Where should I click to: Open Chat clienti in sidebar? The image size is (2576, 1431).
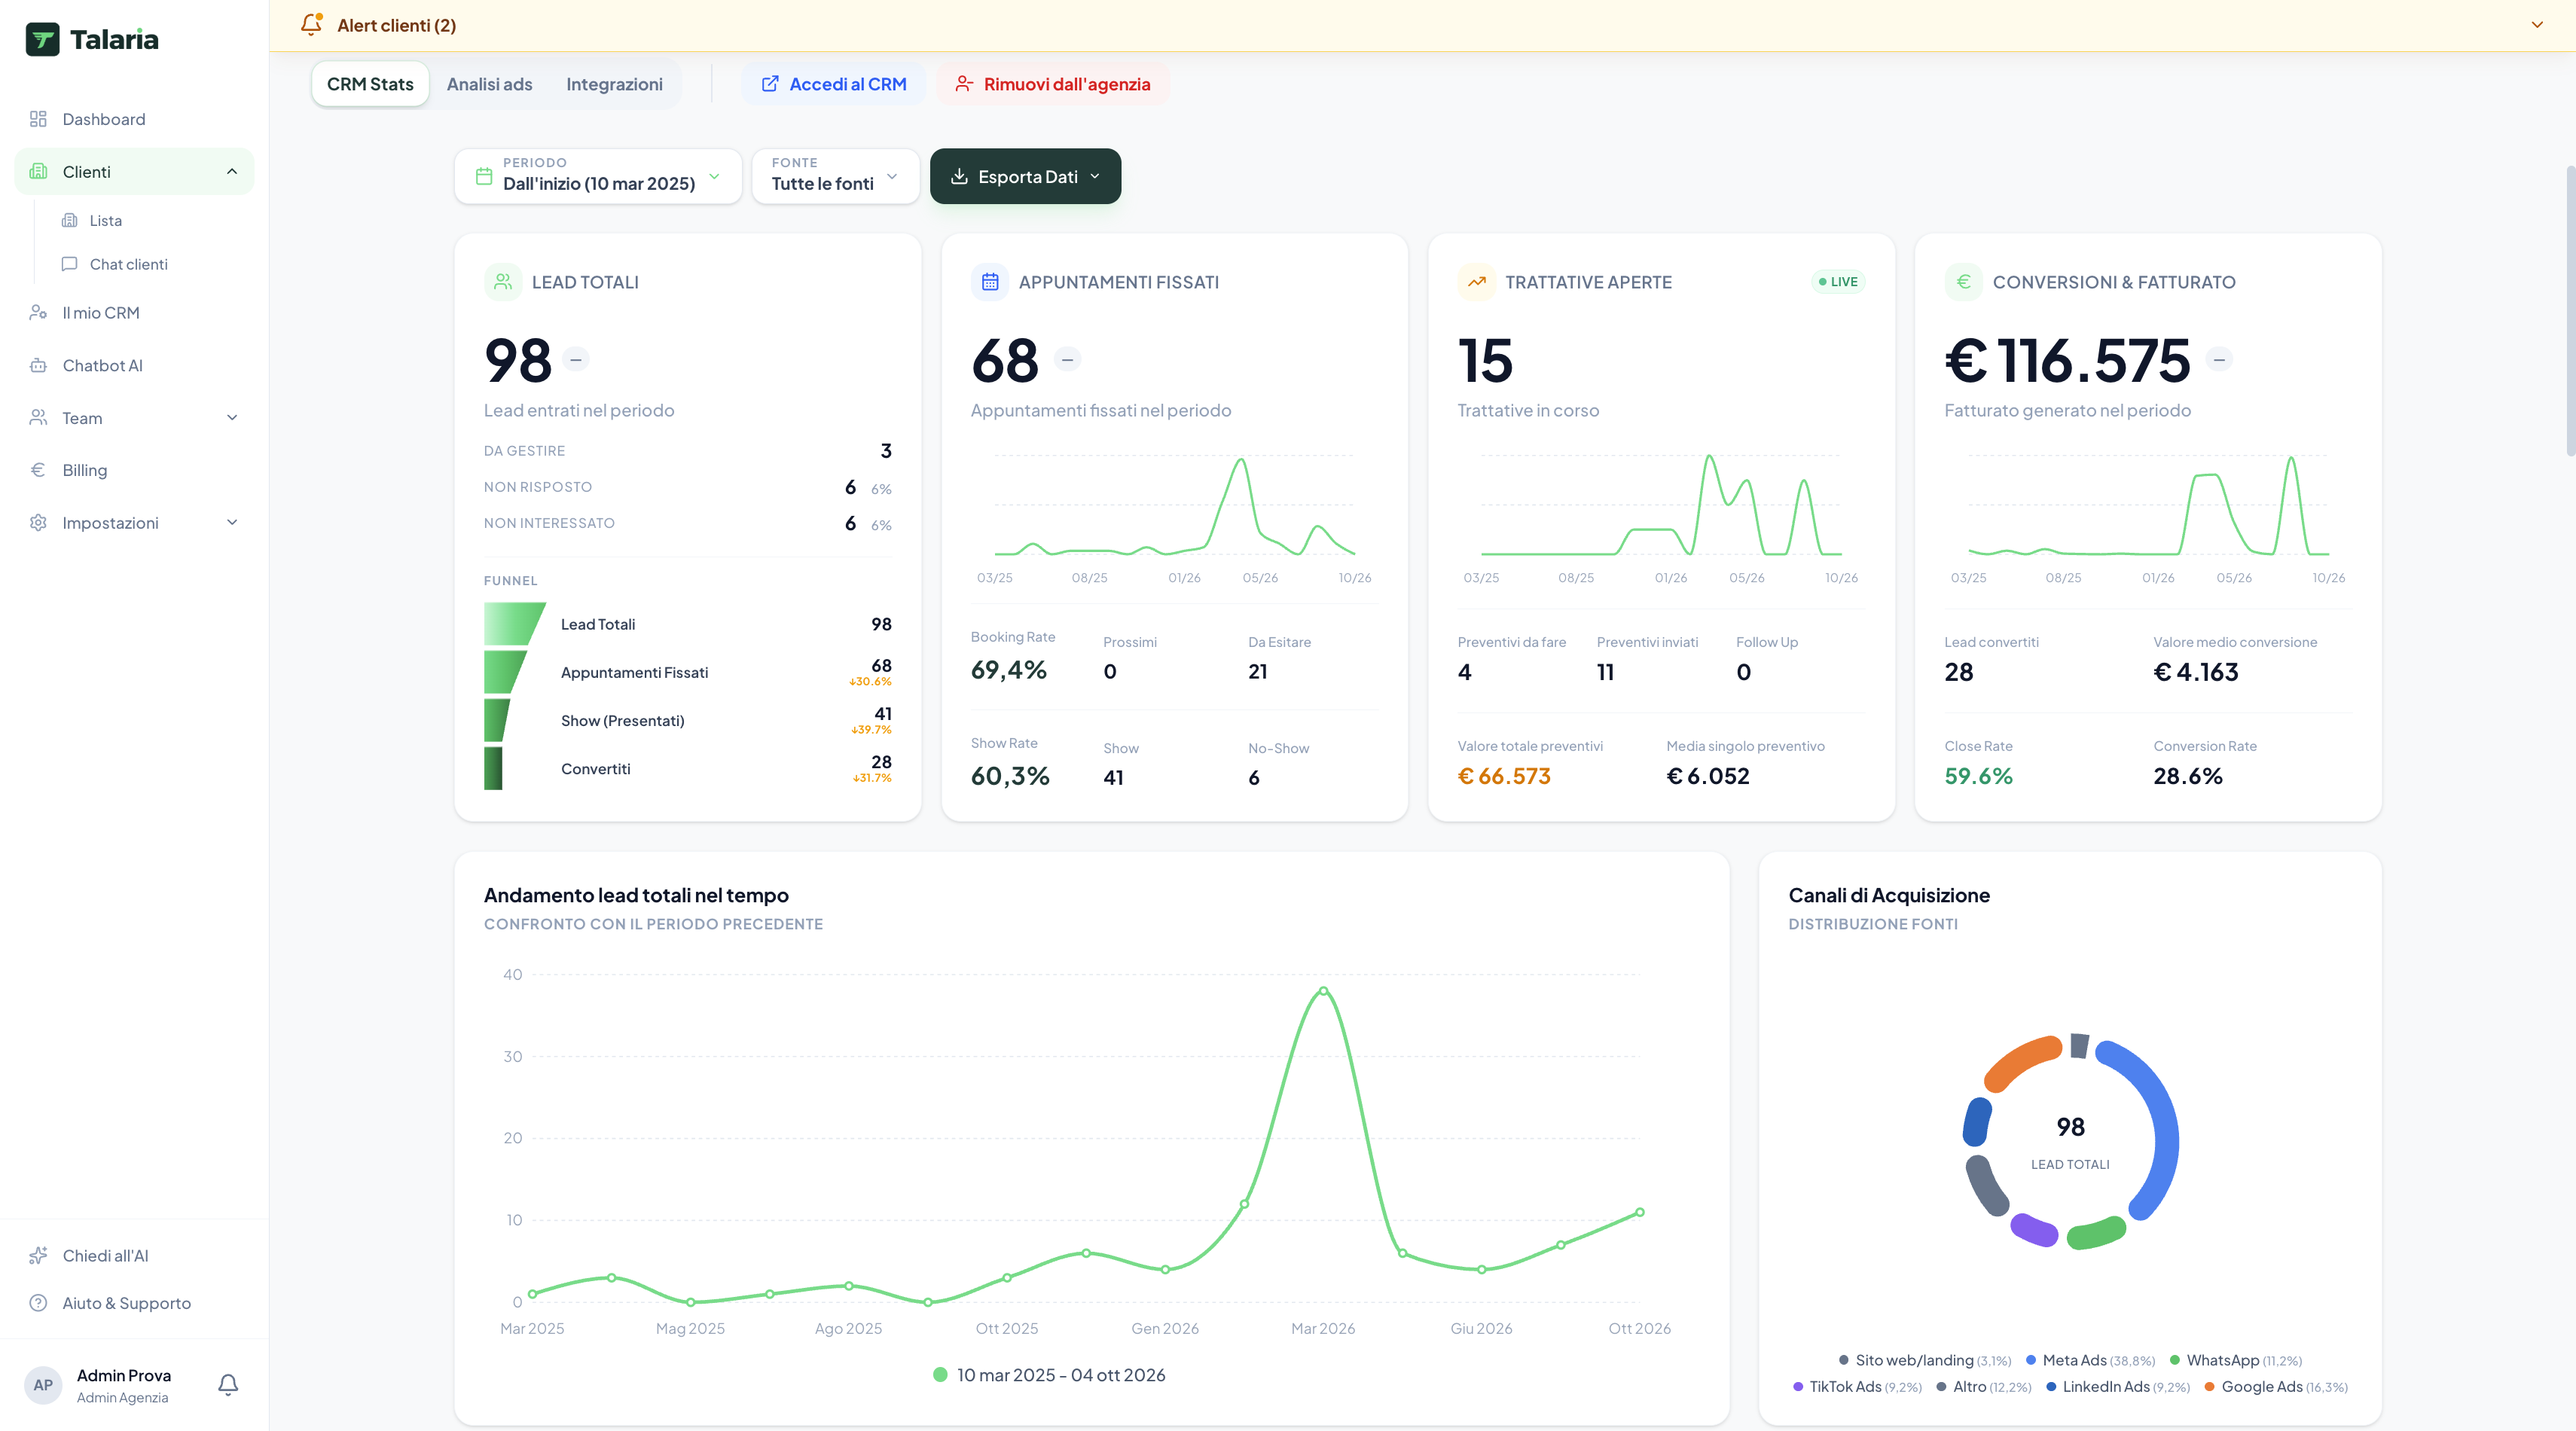pyautogui.click(x=128, y=264)
